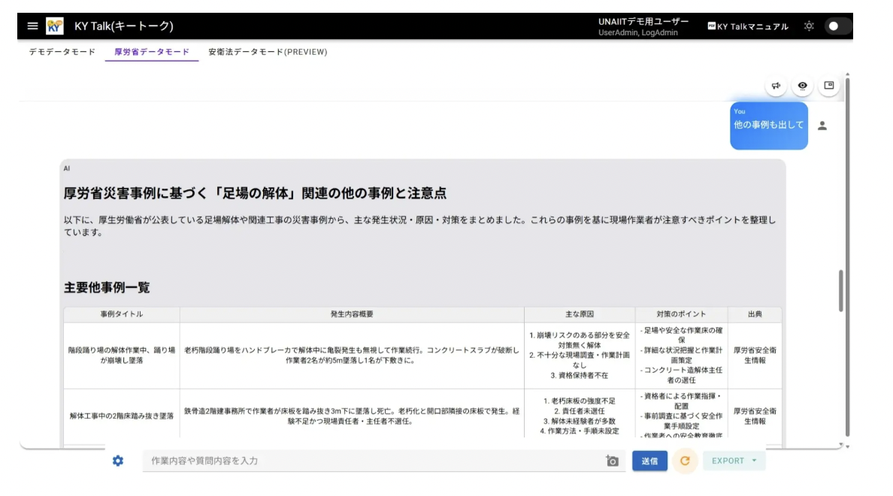Open the hamburger navigation menu

(32, 26)
